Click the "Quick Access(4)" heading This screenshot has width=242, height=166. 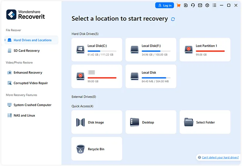82,106
